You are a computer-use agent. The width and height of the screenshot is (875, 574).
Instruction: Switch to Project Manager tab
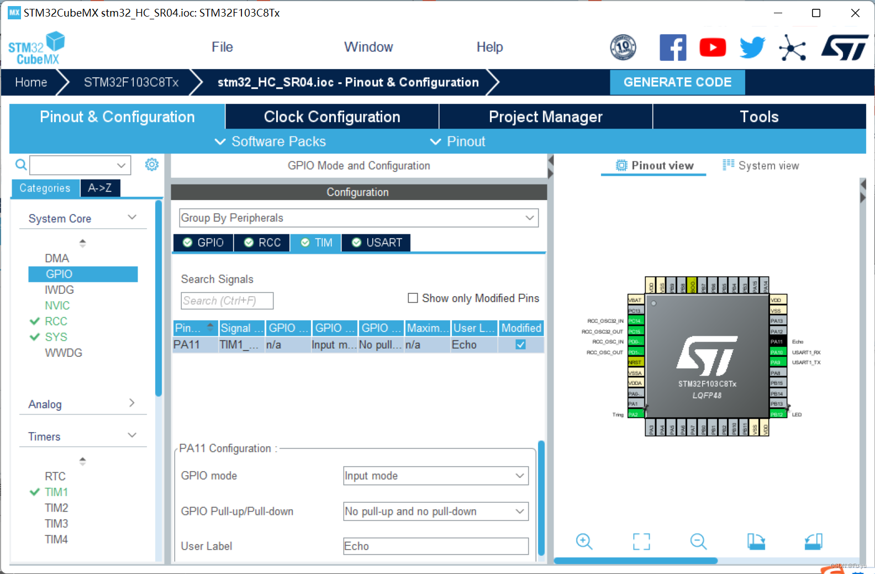pos(546,117)
